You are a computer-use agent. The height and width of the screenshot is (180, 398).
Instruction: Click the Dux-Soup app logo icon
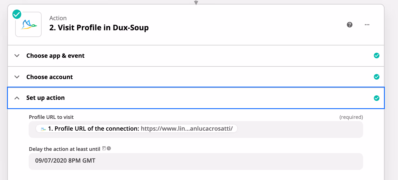[x=28, y=24]
